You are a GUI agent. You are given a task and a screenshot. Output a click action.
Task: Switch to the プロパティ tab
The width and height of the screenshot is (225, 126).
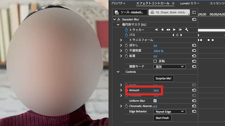click(x=118, y=3)
